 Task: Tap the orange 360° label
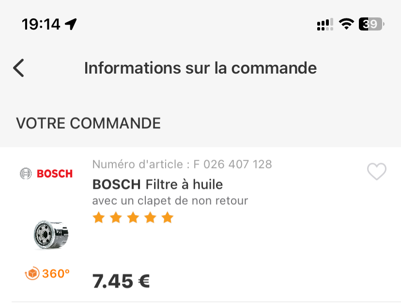click(x=56, y=274)
